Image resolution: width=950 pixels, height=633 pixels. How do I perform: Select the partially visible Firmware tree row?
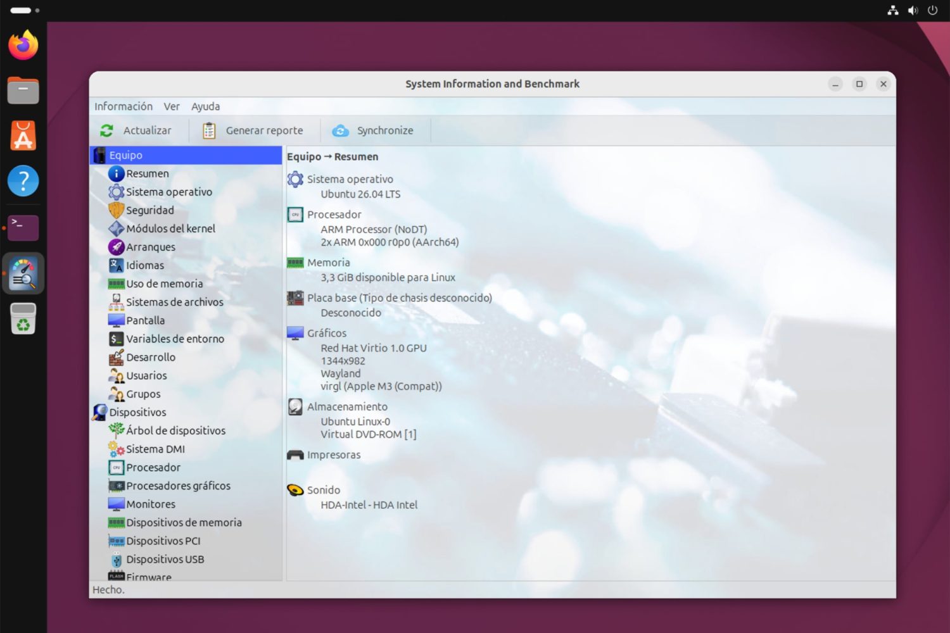pyautogui.click(x=186, y=576)
